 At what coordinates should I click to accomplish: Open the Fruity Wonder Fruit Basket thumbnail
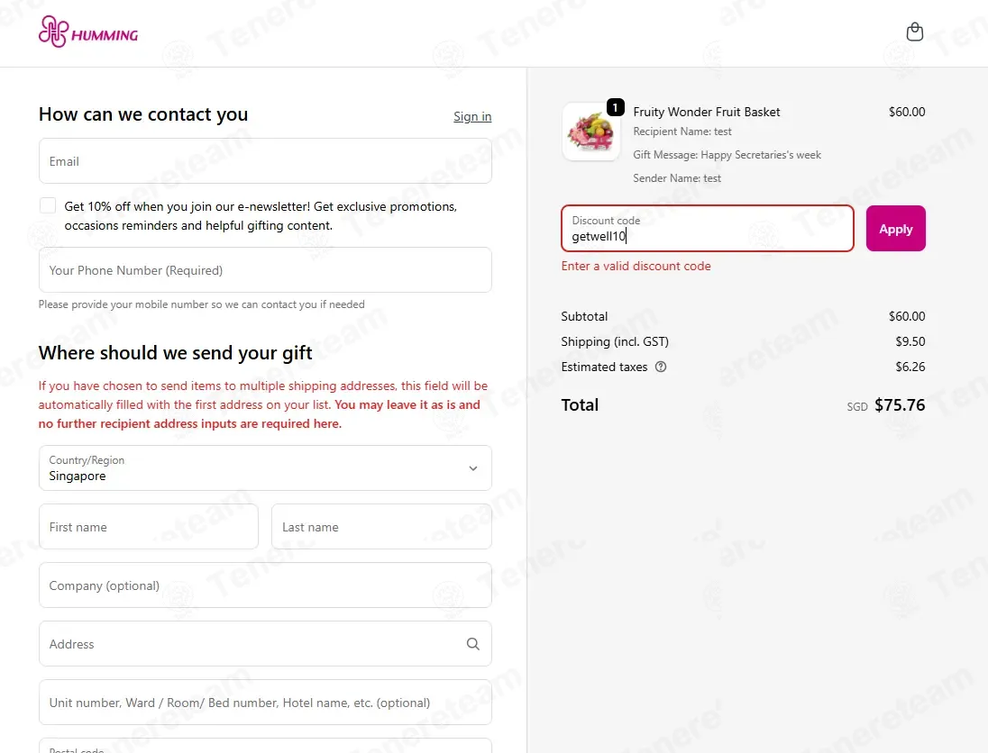point(591,132)
